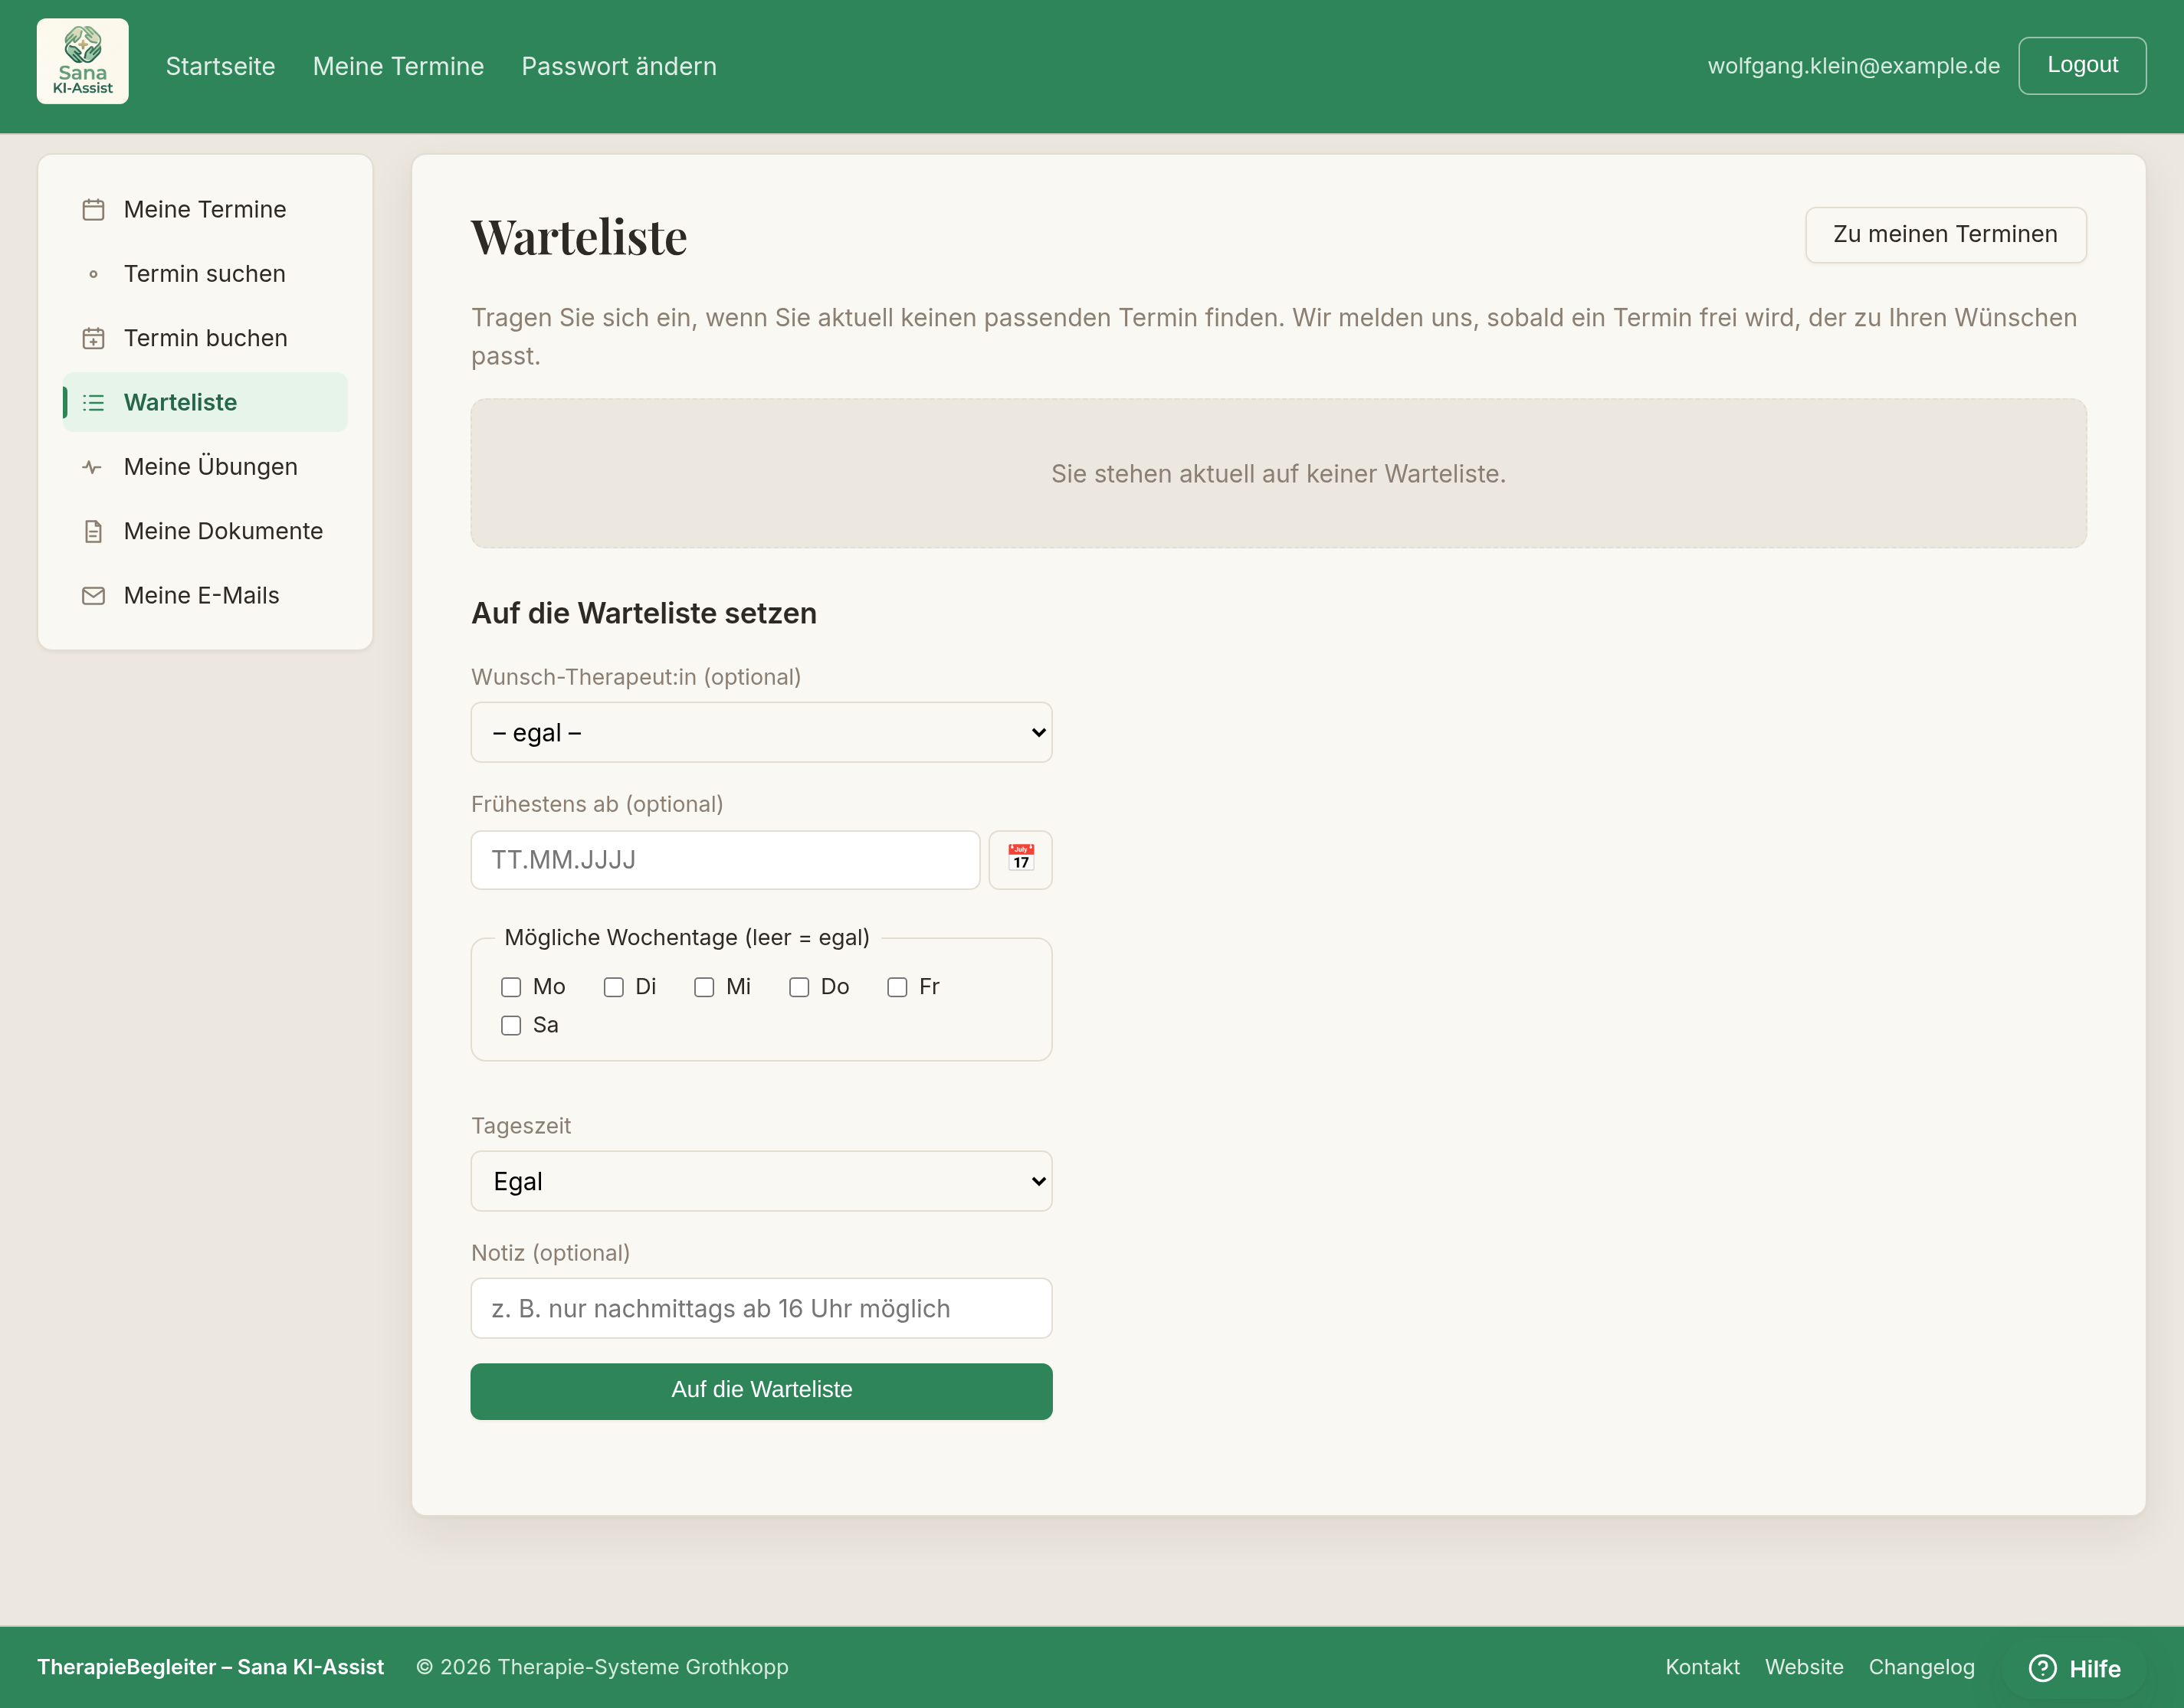Open the Wunsch-Therapeut:in dropdown
The image size is (2184, 1708).
[762, 733]
